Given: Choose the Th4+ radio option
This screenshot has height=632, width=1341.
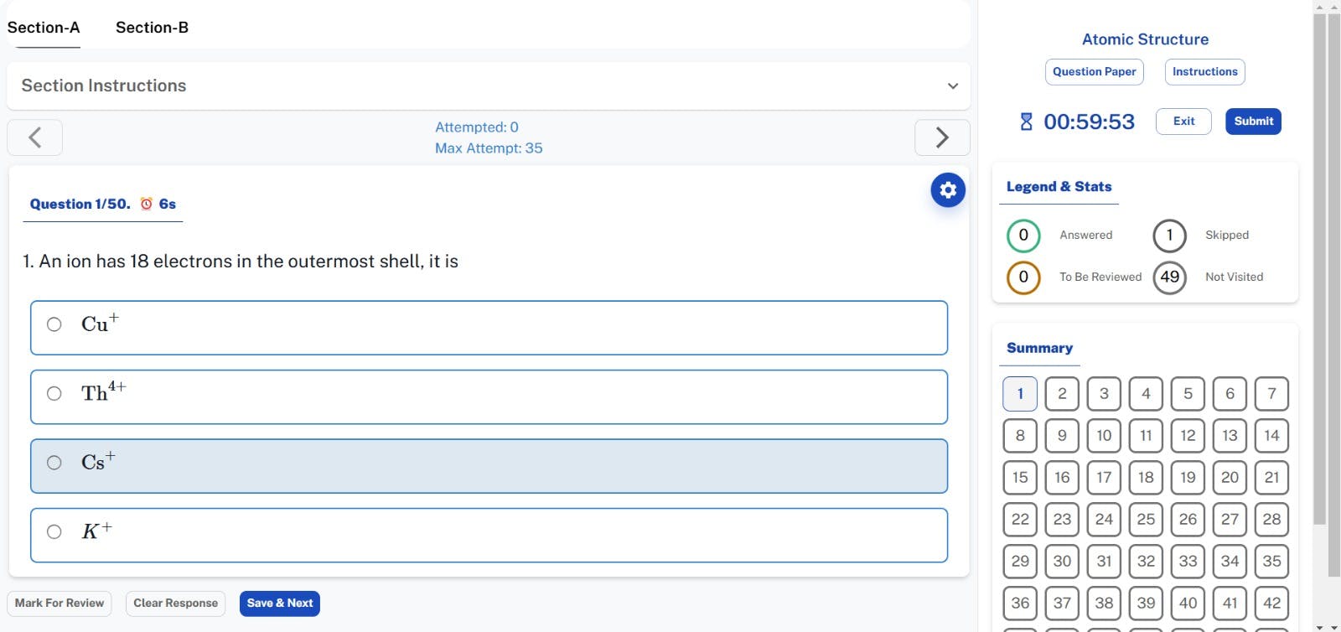Looking at the screenshot, I should pyautogui.click(x=54, y=394).
